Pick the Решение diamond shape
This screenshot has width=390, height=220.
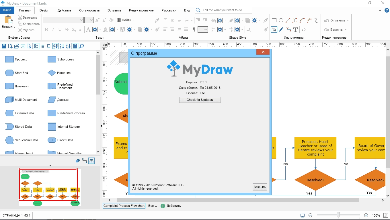tap(59, 73)
